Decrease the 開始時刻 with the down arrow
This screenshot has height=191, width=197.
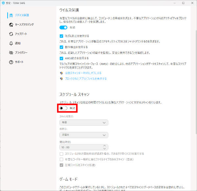click(x=104, y=149)
